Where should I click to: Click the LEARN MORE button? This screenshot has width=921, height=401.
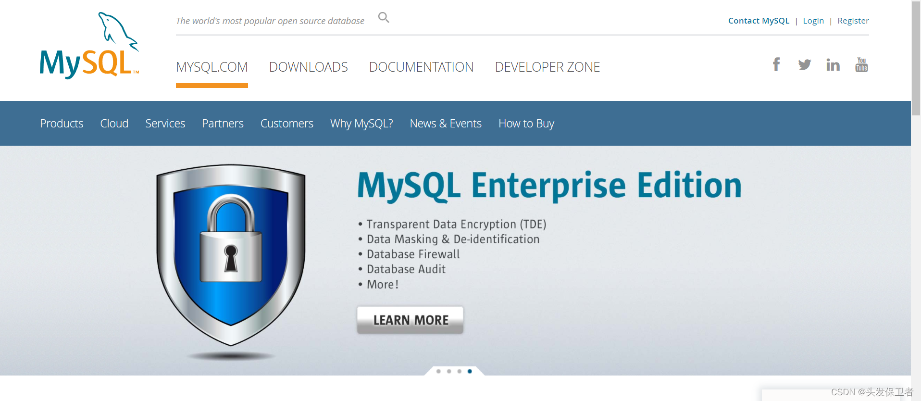click(x=410, y=320)
